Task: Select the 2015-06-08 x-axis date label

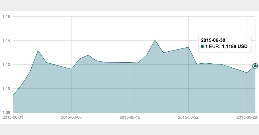Action: [x=71, y=117]
